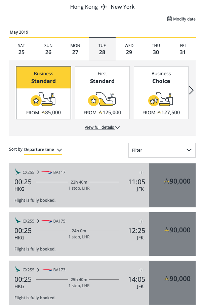Screen dimensions: 202x308
Task: Open the Sort by Departure time dropdown
Action: [43, 150]
